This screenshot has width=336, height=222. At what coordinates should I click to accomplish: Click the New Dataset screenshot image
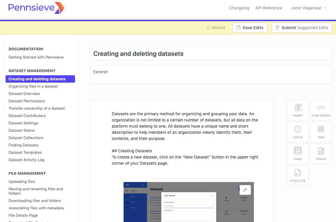(189, 202)
